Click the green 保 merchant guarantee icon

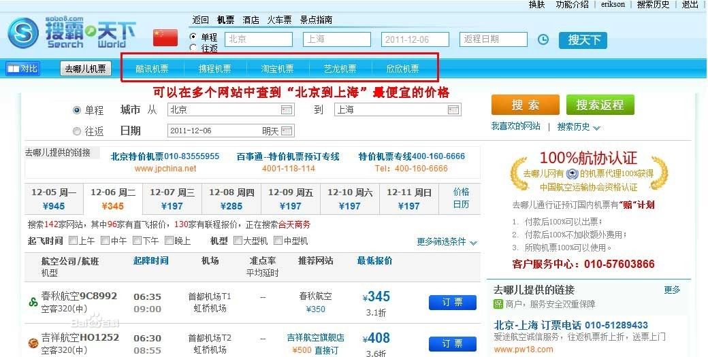coord(498,304)
